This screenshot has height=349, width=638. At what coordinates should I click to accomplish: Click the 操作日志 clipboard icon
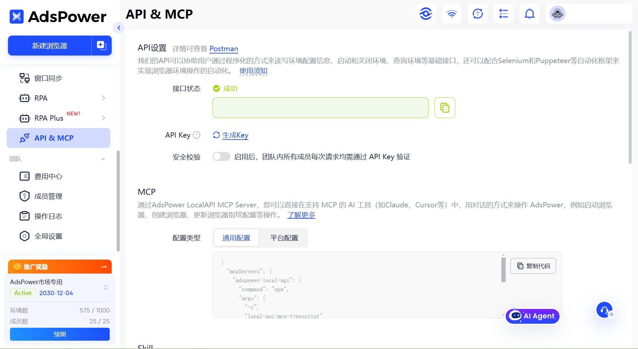point(24,216)
